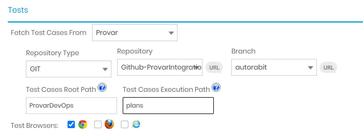Show the Repository URL bubble

point(214,68)
